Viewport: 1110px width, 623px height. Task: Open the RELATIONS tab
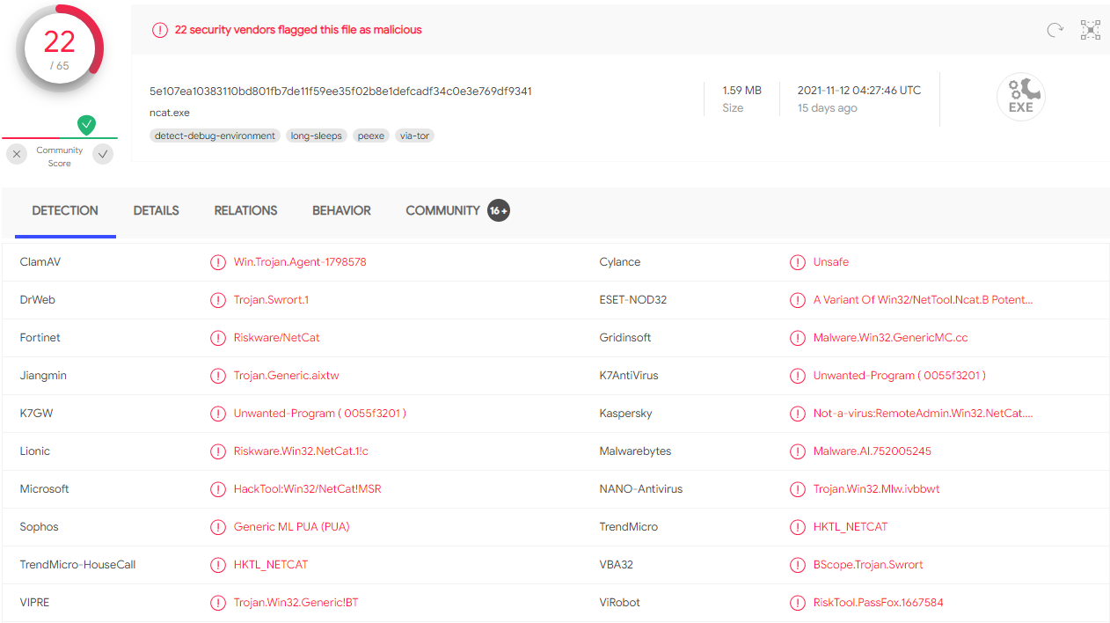click(245, 211)
